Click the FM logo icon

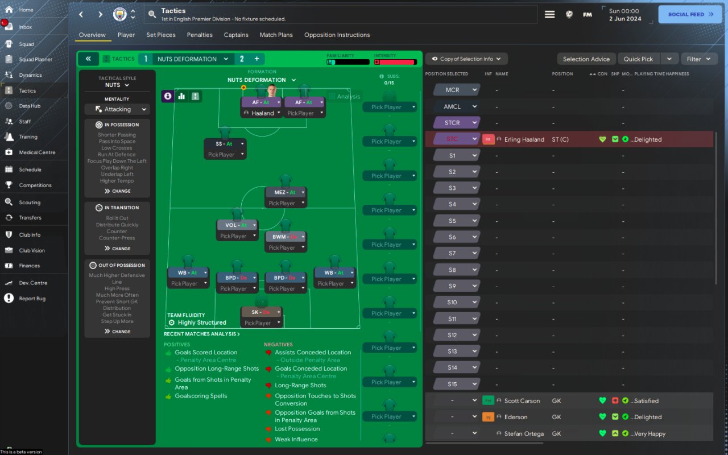[x=588, y=14]
